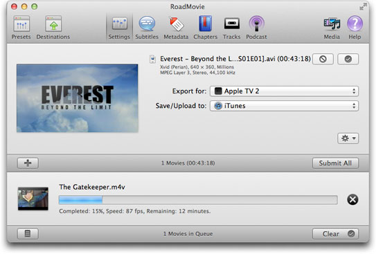
Task: Click the checkmark submit button for Everest movie
Action: point(348,59)
